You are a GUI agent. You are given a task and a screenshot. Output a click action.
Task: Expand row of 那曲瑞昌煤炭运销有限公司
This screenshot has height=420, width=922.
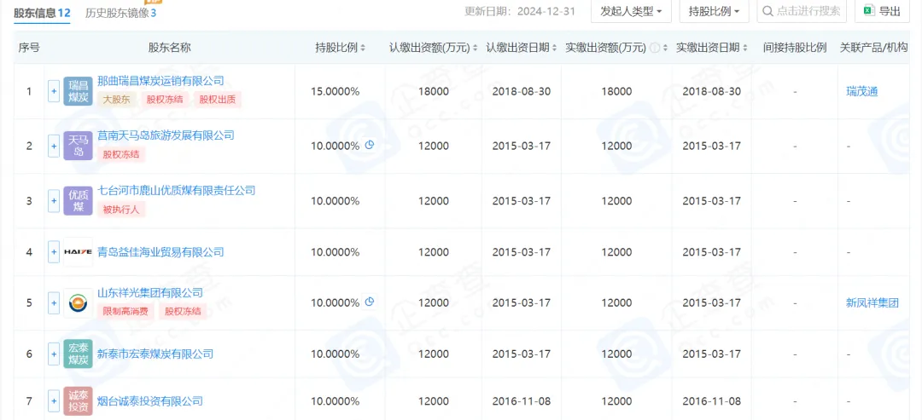pyautogui.click(x=54, y=91)
